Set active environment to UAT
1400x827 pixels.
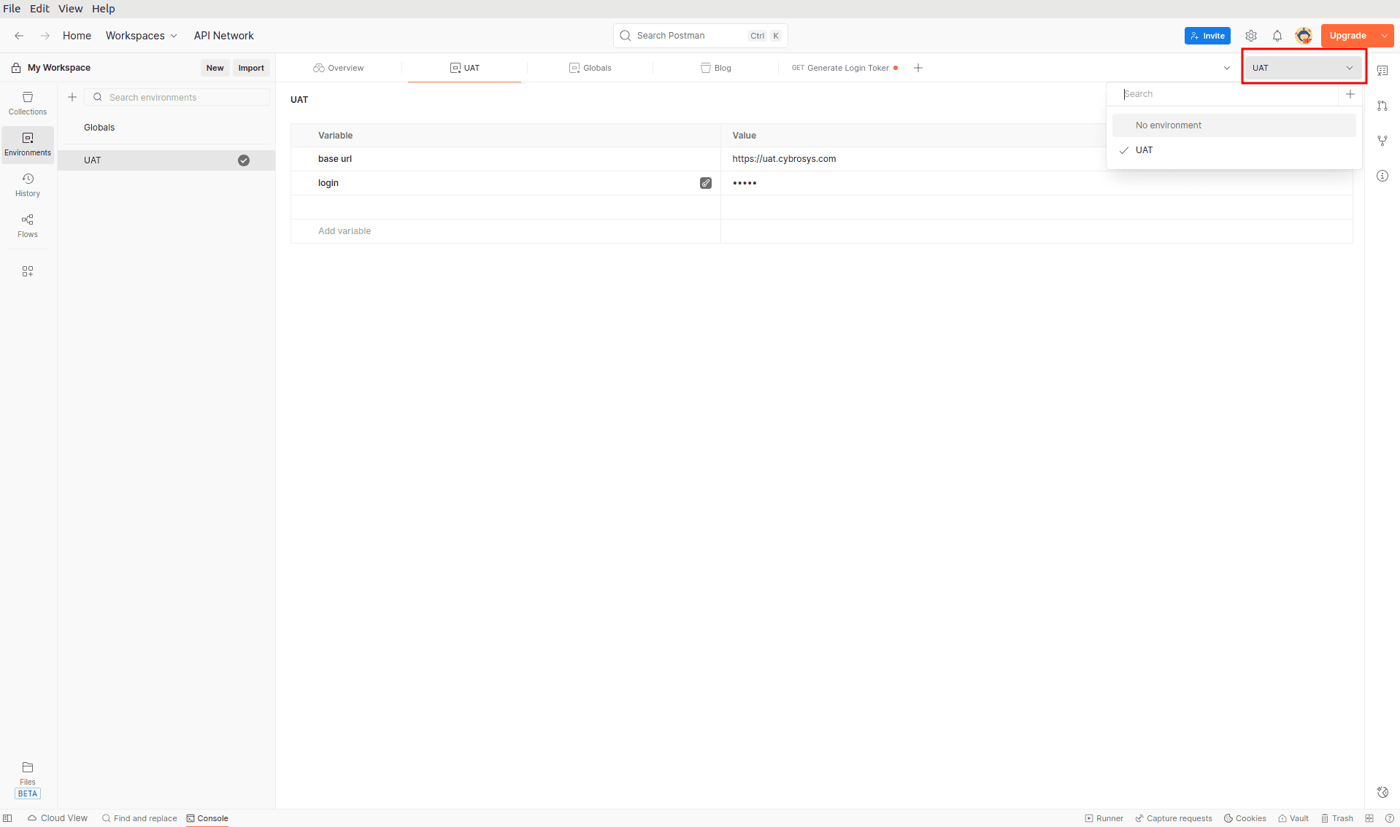1145,150
